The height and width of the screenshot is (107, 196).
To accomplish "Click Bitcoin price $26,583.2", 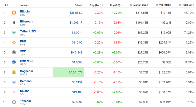I will coord(76,13).
